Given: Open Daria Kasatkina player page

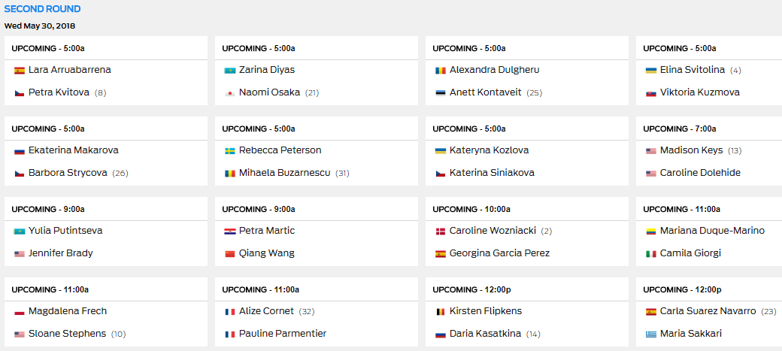Looking at the screenshot, I should (485, 334).
